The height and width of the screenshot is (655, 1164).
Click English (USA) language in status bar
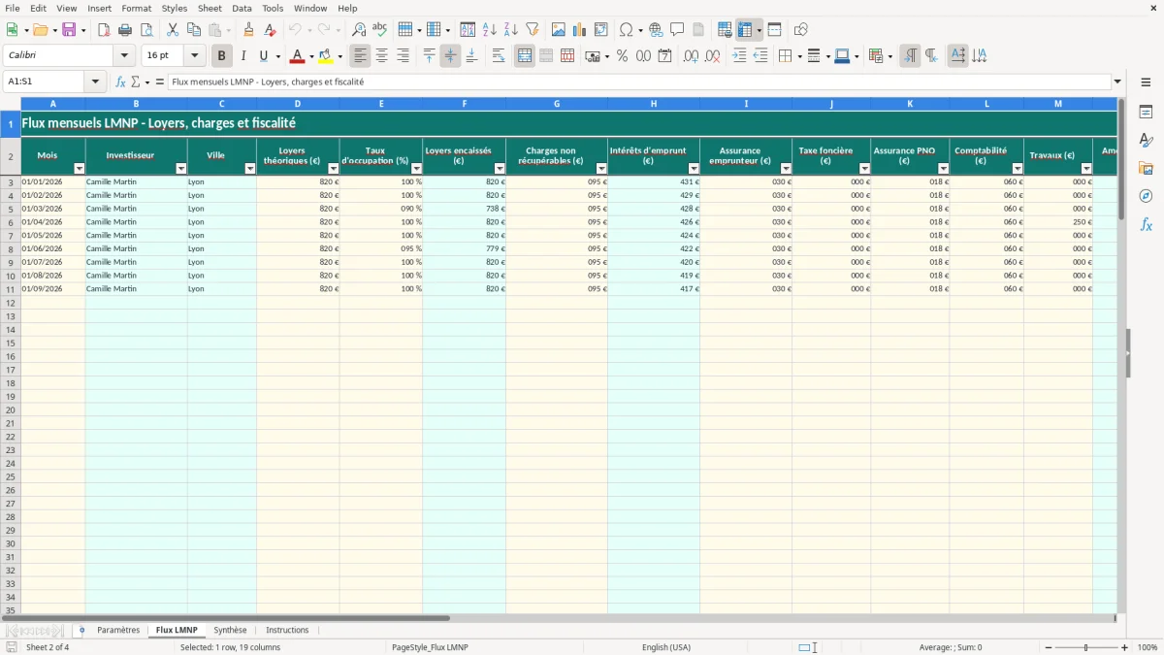[x=666, y=647]
